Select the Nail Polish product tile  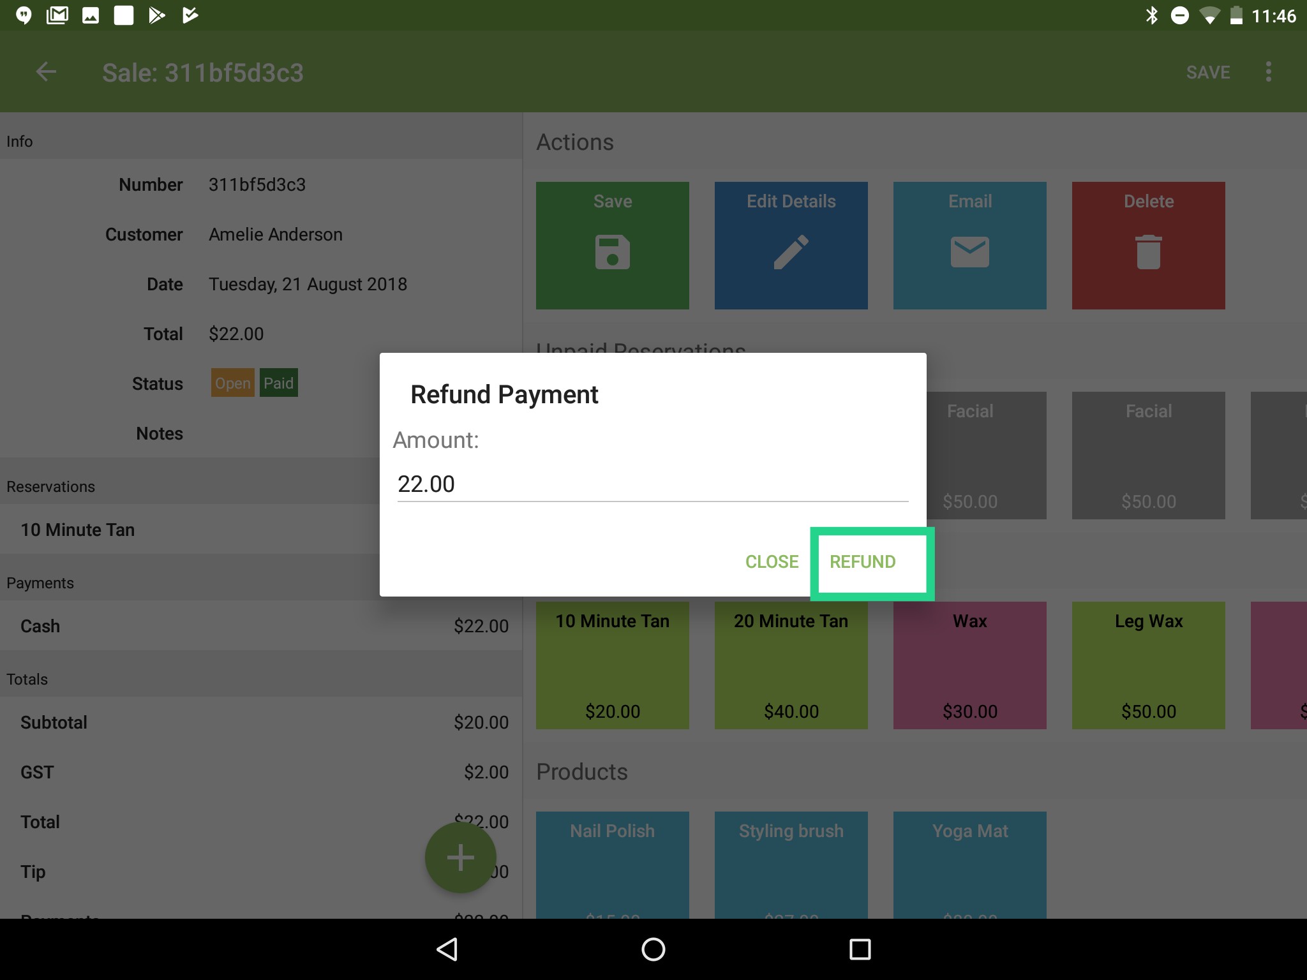(612, 868)
